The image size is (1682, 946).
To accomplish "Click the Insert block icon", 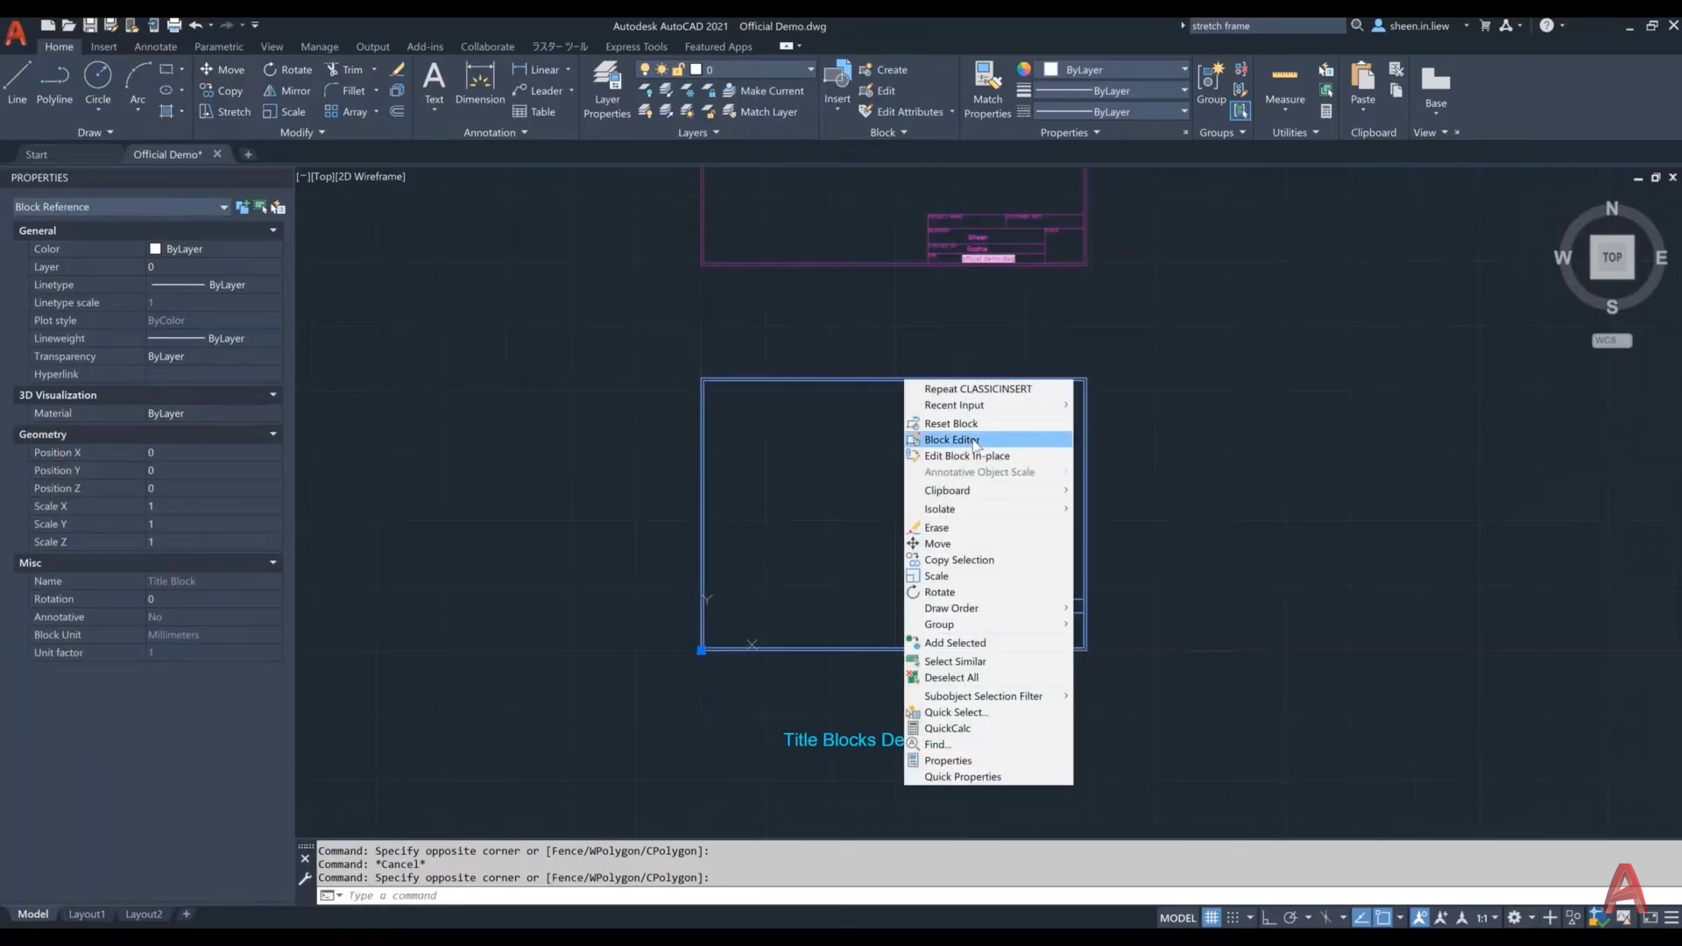I will [x=837, y=79].
